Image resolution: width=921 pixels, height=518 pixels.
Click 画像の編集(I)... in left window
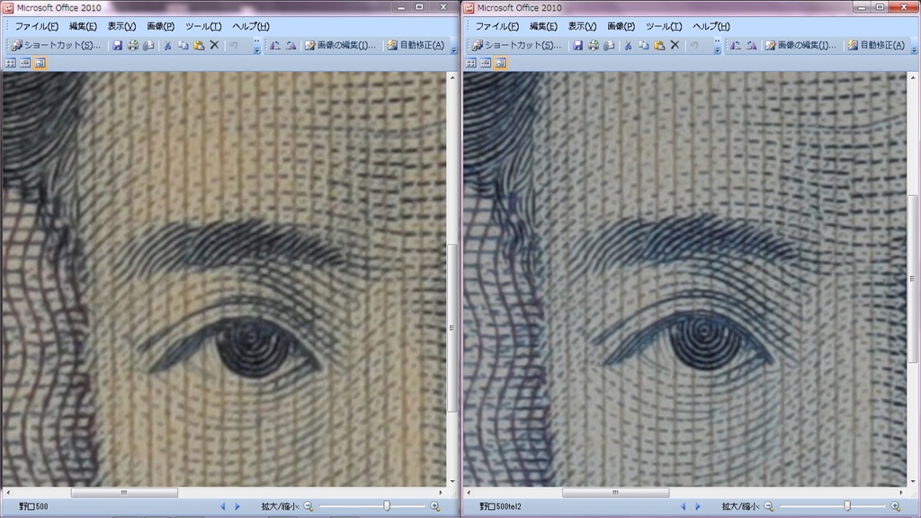tap(340, 45)
